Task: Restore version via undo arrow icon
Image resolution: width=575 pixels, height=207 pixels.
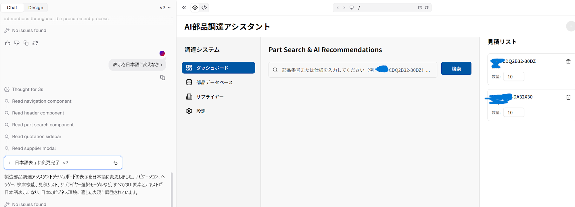Action: pos(115,163)
